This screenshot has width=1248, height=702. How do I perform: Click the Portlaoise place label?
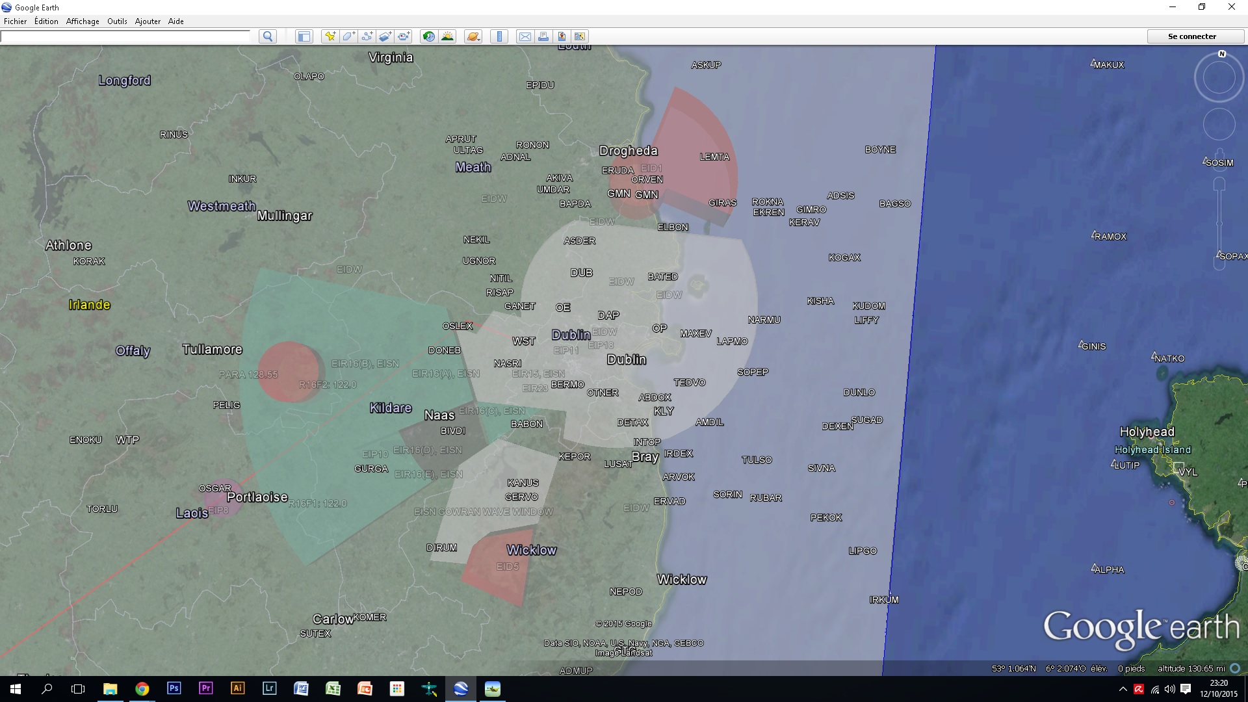[257, 497]
